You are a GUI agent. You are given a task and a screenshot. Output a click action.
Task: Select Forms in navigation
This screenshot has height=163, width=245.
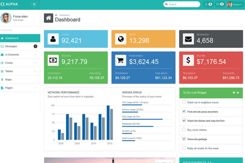[x=20, y=63]
